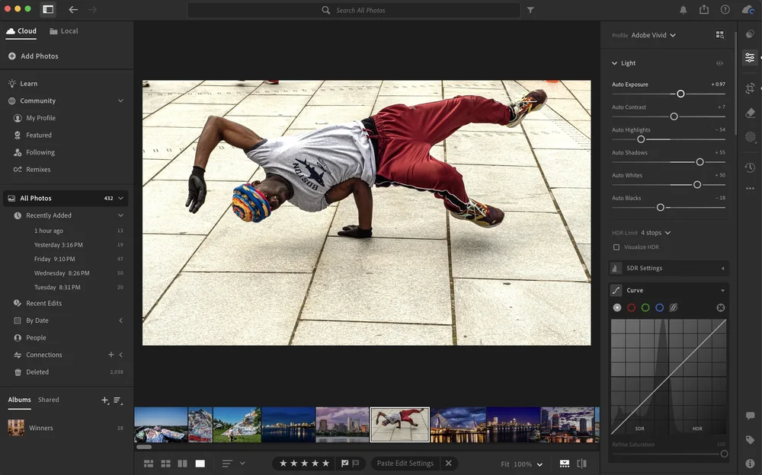The height and width of the screenshot is (475, 762).
Task: Select the Healing eraser tool
Action: pos(750,113)
